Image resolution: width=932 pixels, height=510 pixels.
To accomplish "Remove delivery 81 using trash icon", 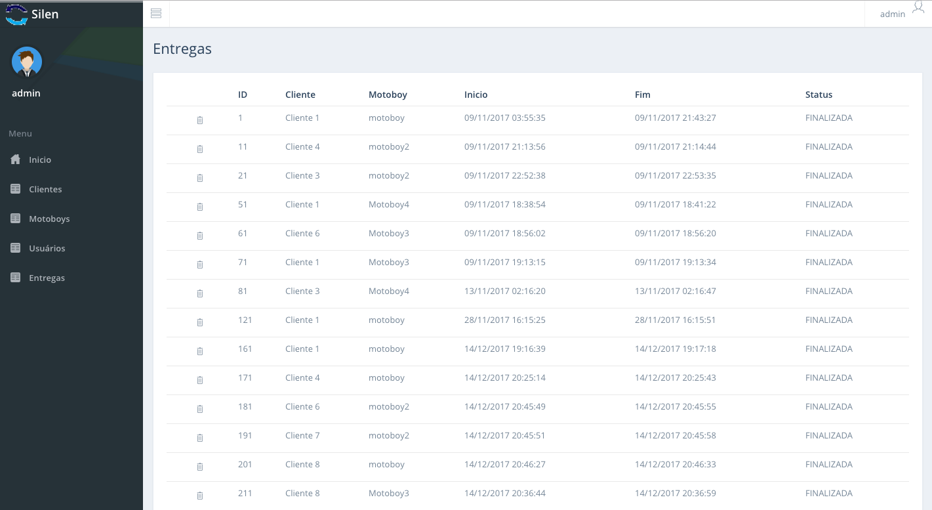I will (200, 293).
